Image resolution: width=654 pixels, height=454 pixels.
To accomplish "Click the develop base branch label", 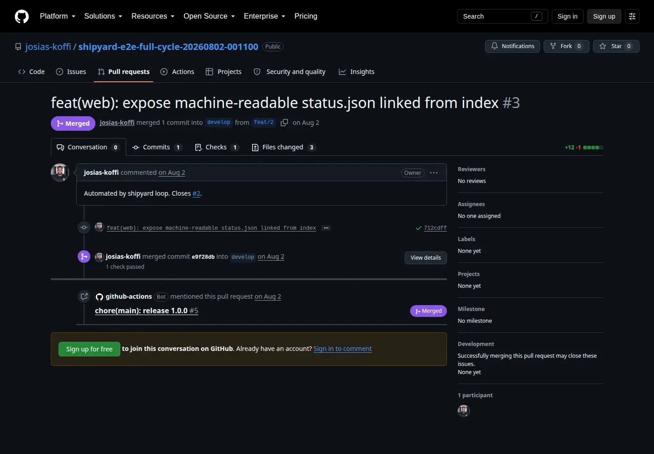I will 219,123.
